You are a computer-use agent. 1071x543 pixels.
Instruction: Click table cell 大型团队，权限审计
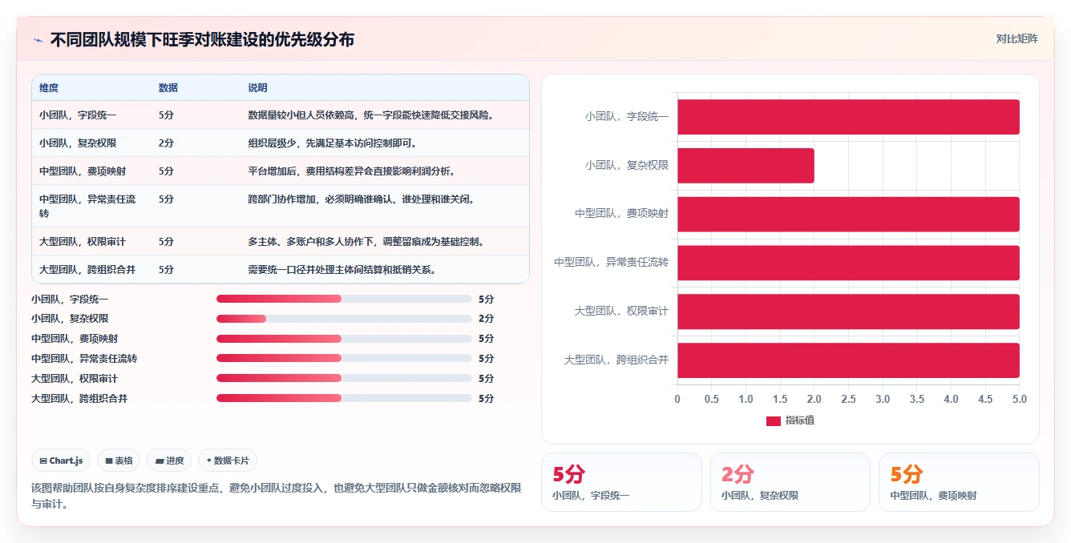click(83, 242)
